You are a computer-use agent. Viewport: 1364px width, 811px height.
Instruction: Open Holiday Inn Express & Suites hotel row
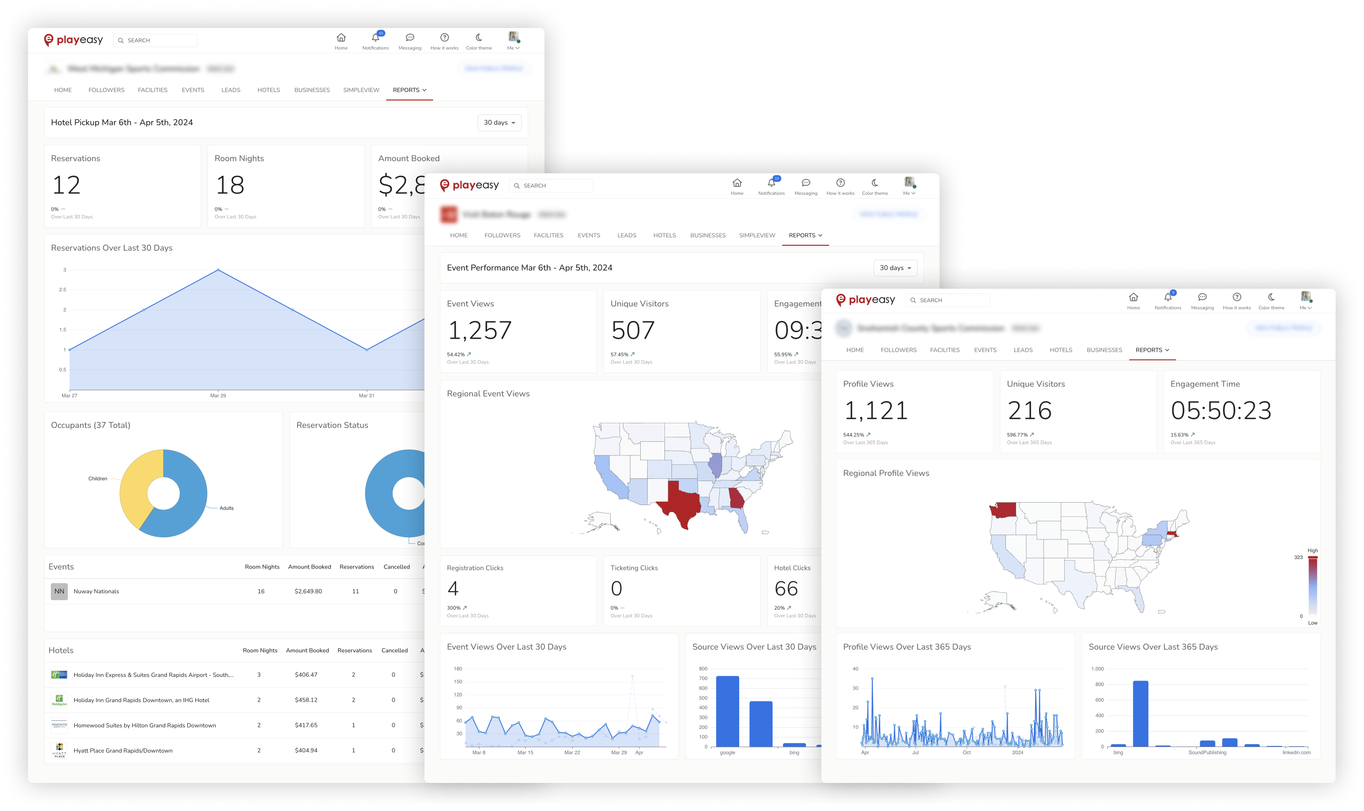click(x=235, y=675)
